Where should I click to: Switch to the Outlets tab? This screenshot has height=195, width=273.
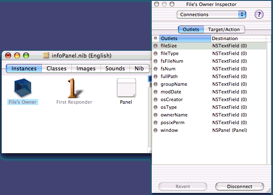pos(191,29)
